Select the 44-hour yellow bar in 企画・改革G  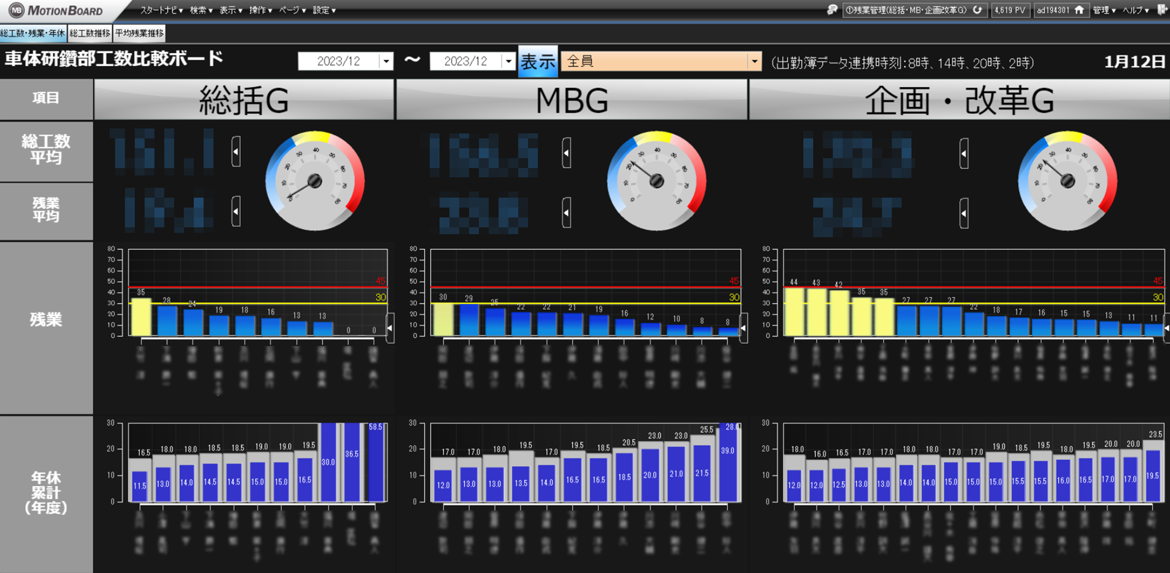pyautogui.click(x=794, y=311)
